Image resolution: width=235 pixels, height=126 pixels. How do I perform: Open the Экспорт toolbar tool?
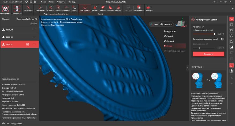pyautogui.click(x=148, y=8)
